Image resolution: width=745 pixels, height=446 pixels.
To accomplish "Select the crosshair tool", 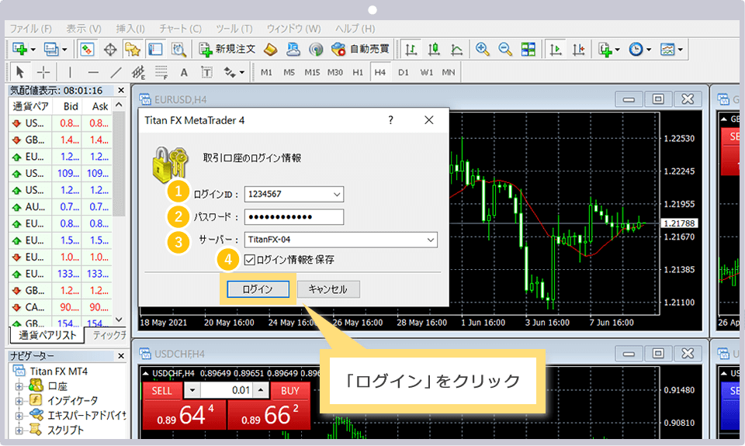I will coord(43,72).
